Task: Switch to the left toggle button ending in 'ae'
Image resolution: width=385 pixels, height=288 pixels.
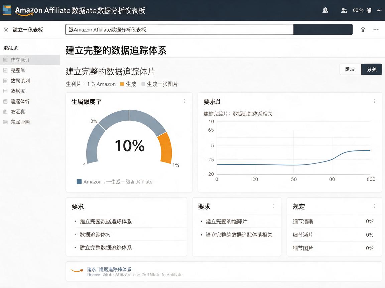Action: pyautogui.click(x=350, y=69)
